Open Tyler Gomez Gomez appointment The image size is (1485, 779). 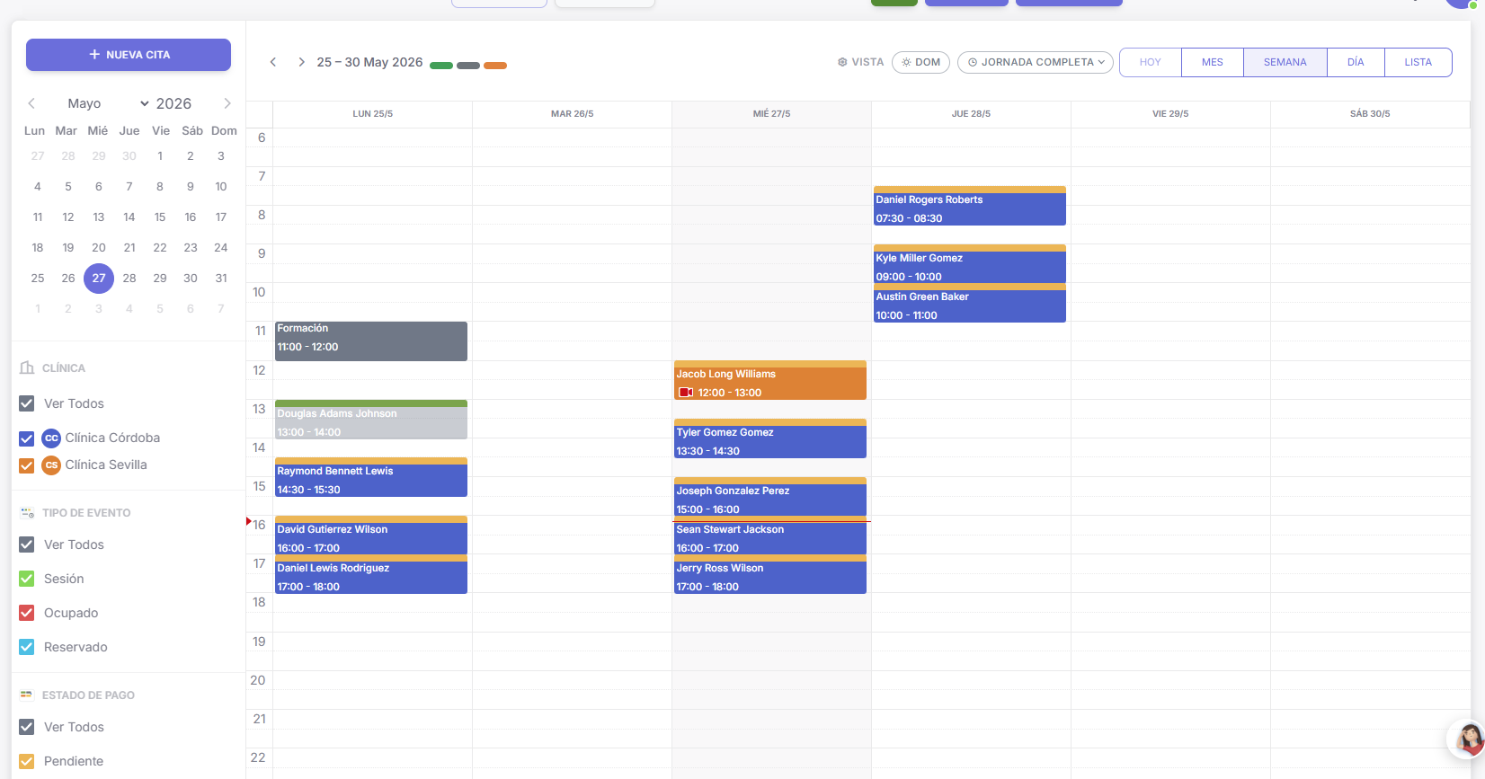(x=770, y=438)
